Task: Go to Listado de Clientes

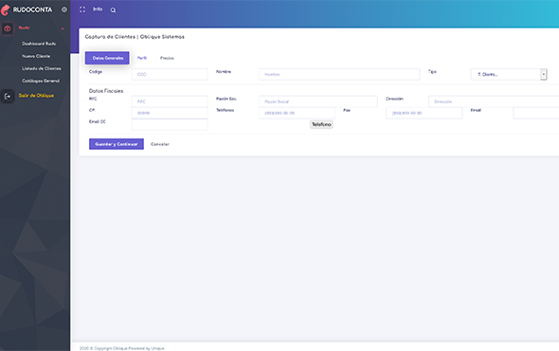Action: click(x=42, y=68)
